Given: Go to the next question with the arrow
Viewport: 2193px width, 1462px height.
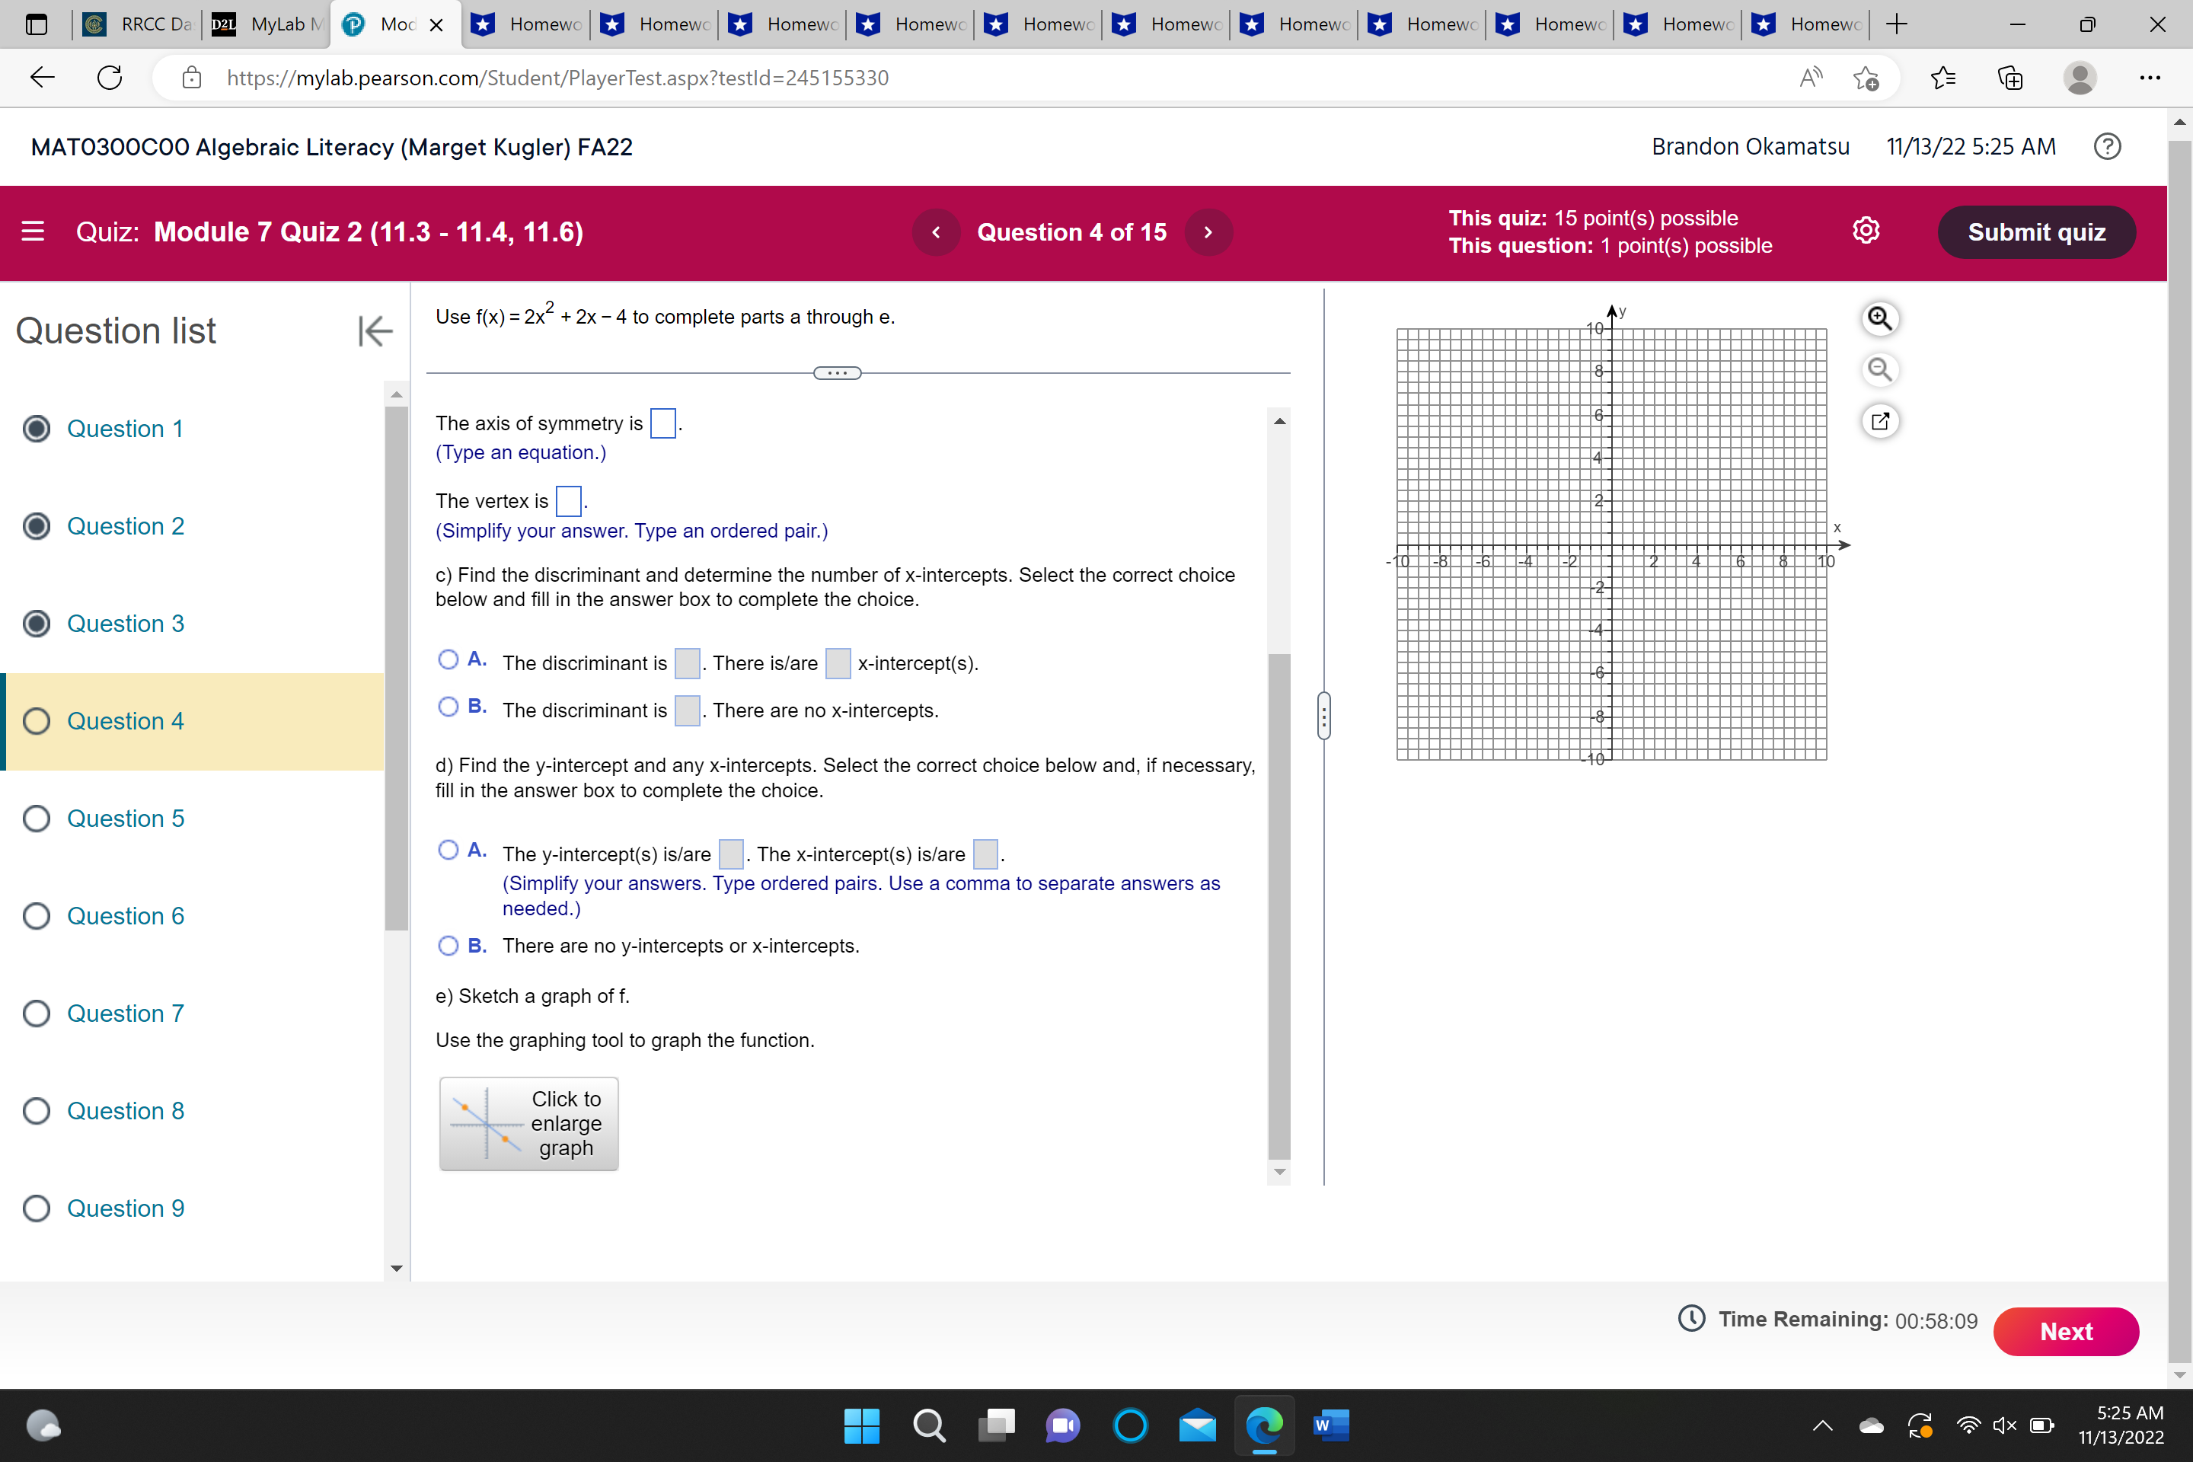Looking at the screenshot, I should [x=1208, y=231].
